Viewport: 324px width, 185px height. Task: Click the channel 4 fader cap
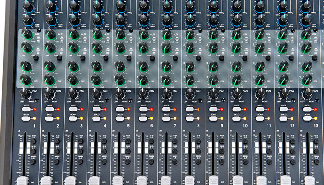[94, 181]
